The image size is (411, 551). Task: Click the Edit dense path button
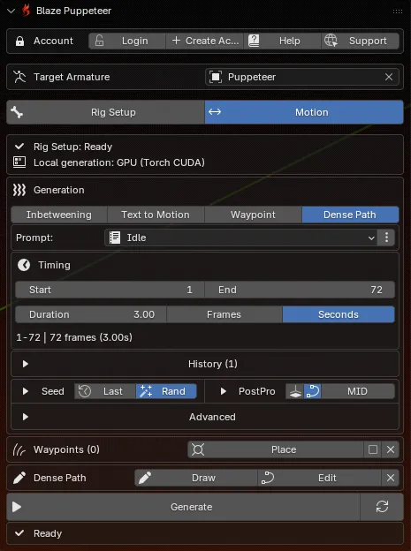(x=319, y=478)
